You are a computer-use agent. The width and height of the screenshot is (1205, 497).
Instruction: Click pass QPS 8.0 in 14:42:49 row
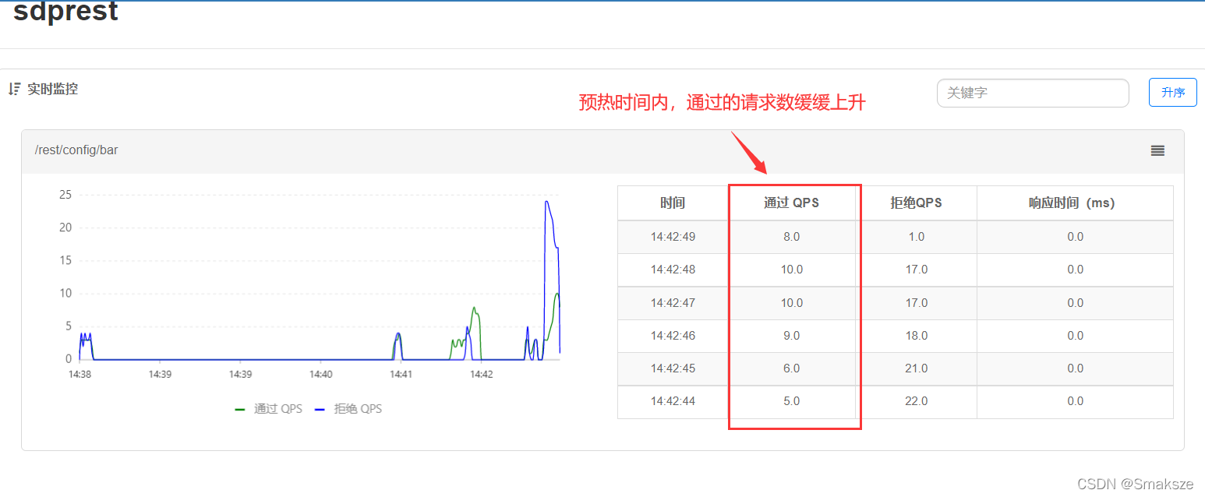792,237
